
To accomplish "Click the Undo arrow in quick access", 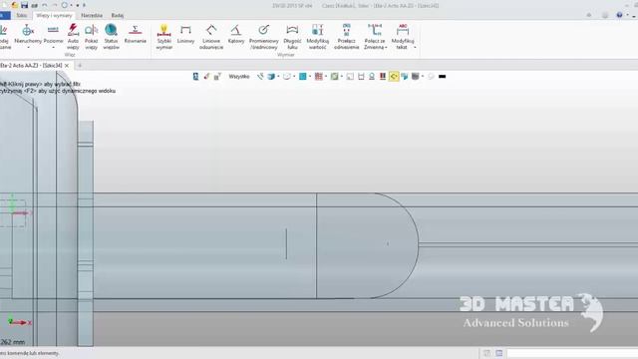I will coord(45,5).
